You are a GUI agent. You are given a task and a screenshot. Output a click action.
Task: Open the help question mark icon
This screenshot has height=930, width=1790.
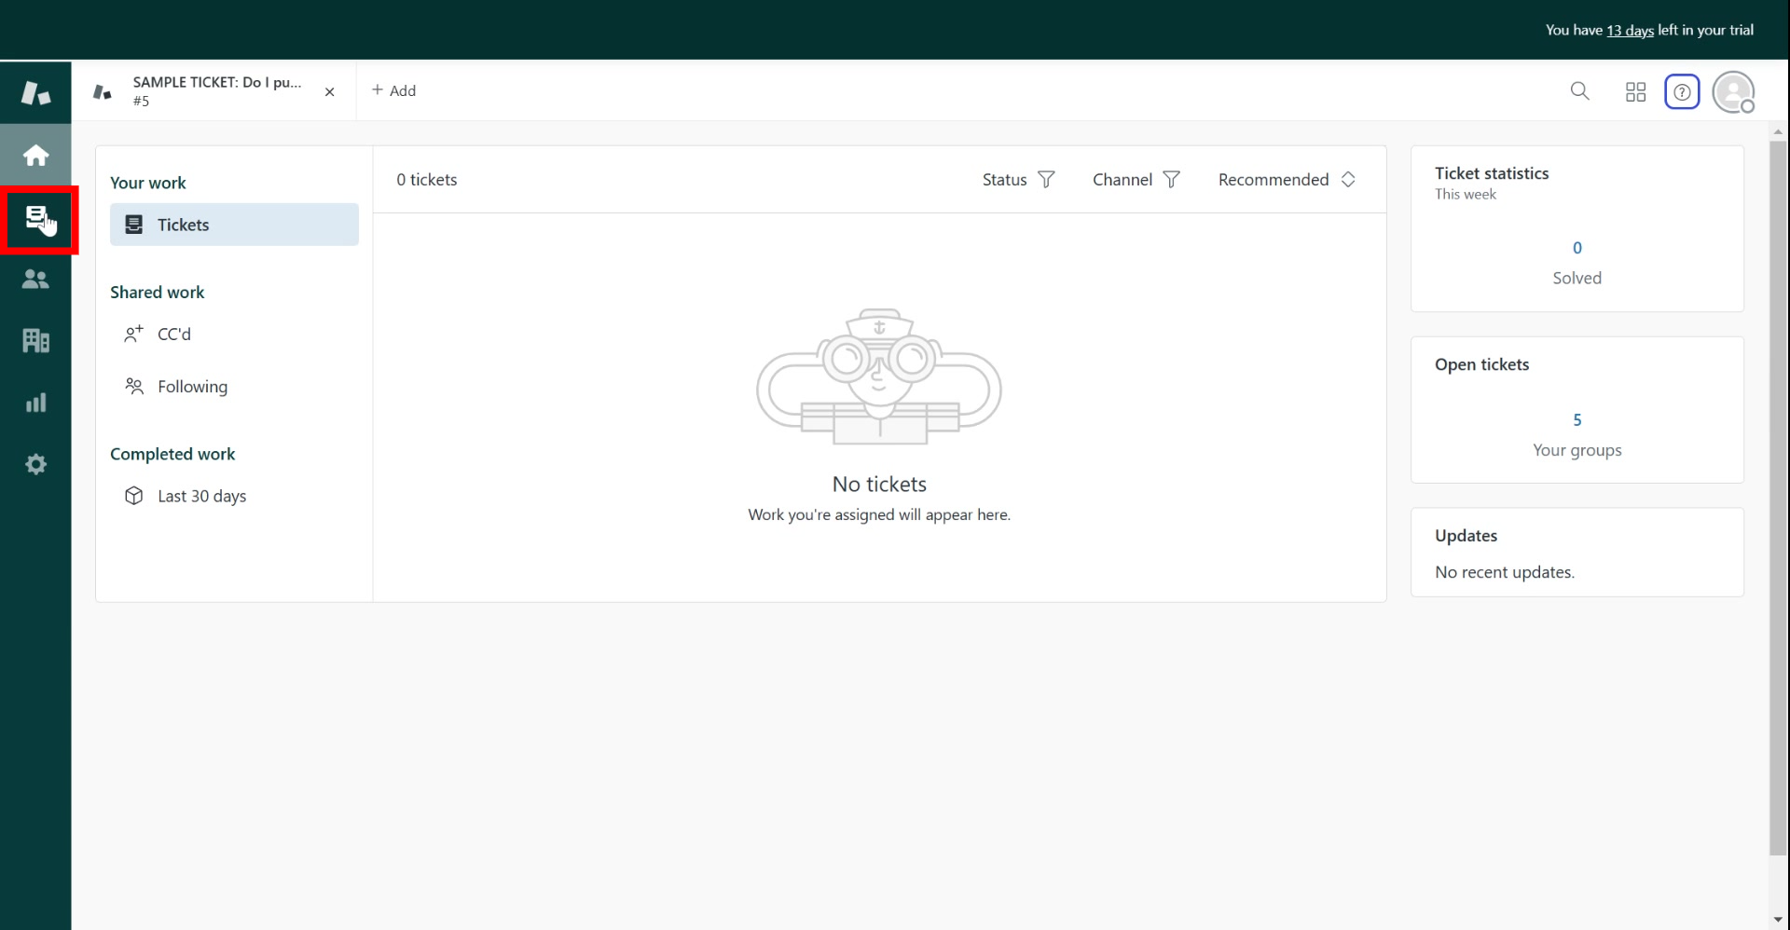point(1682,91)
